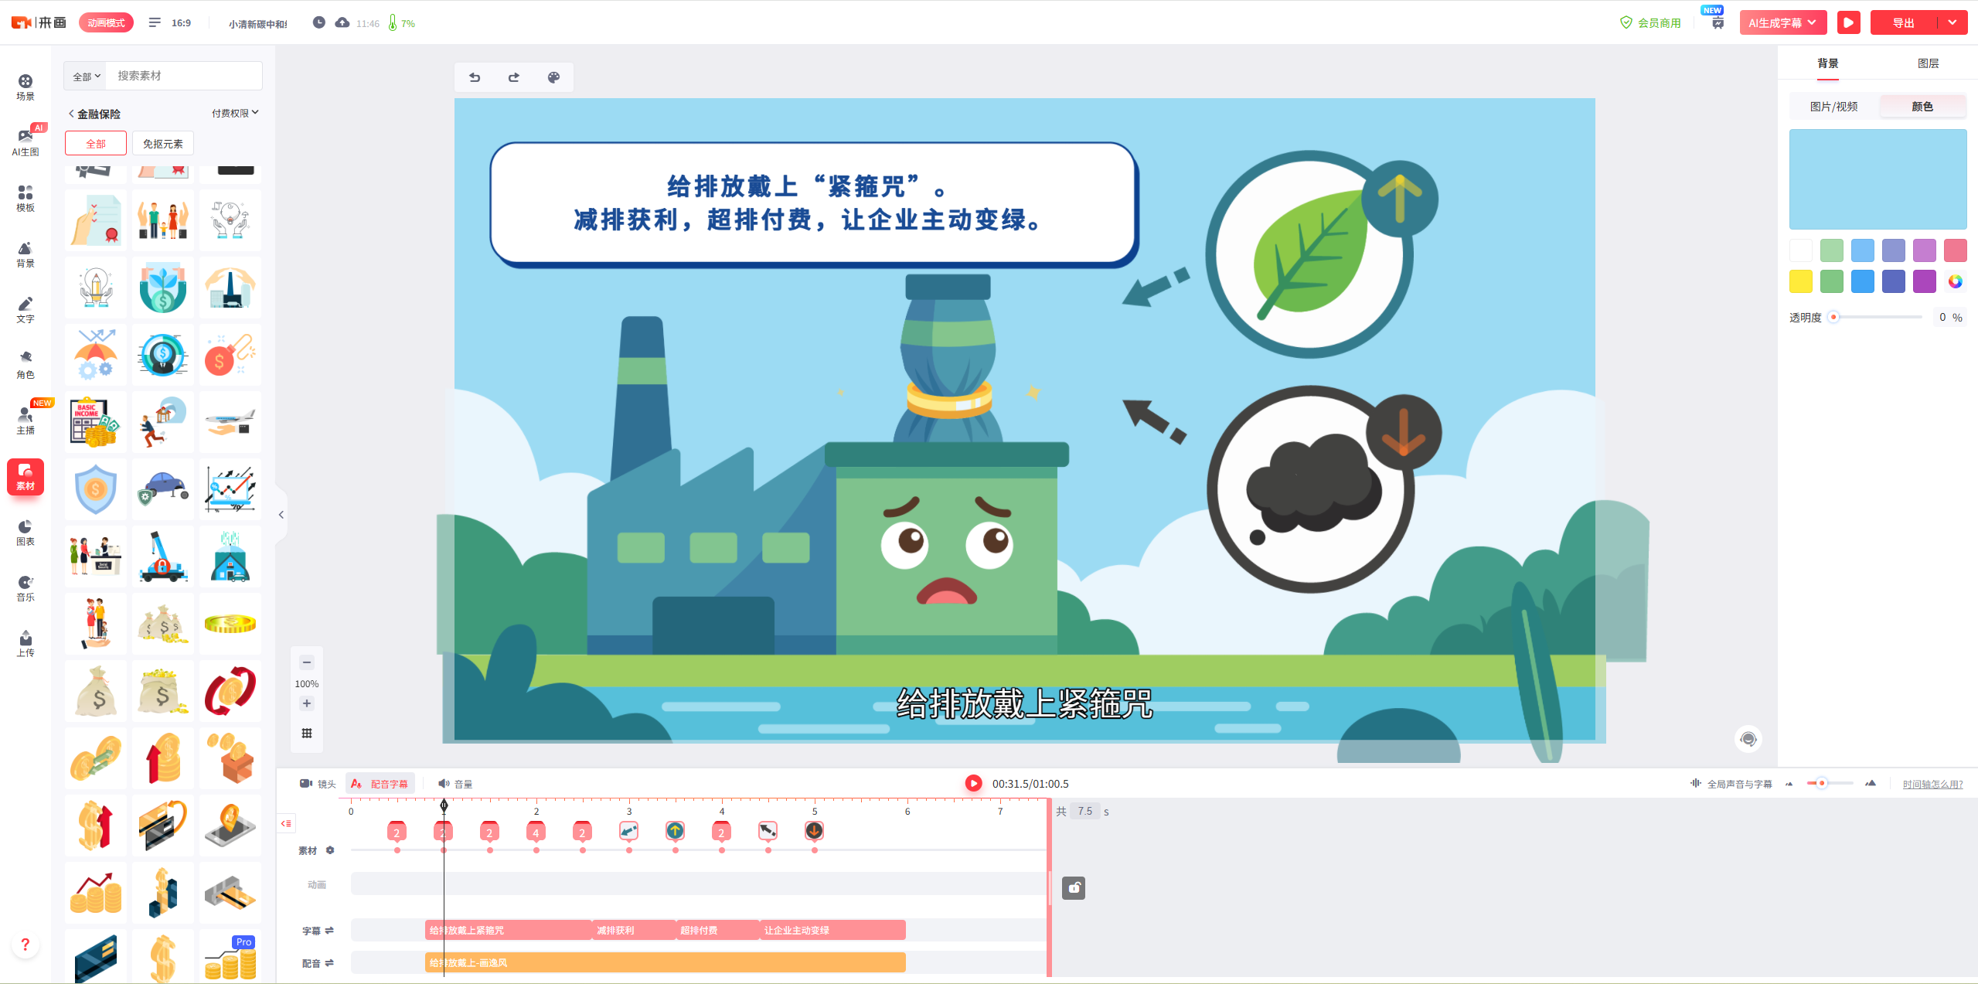
Task: Expand the 导出 export arrow dropdown
Action: tap(1952, 22)
